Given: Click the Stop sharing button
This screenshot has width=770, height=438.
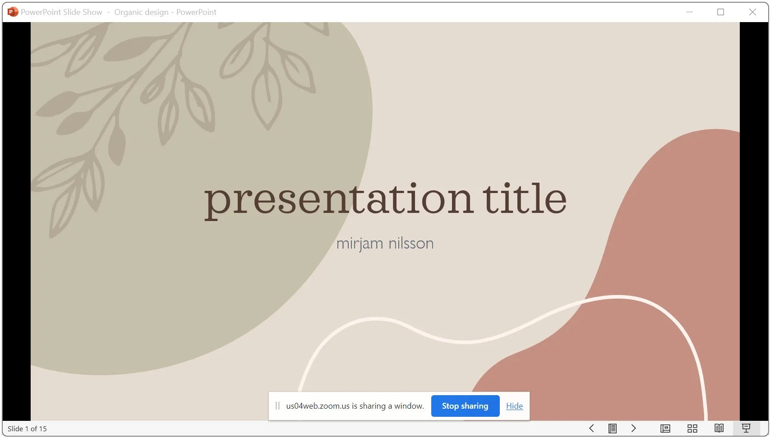Looking at the screenshot, I should tap(465, 406).
